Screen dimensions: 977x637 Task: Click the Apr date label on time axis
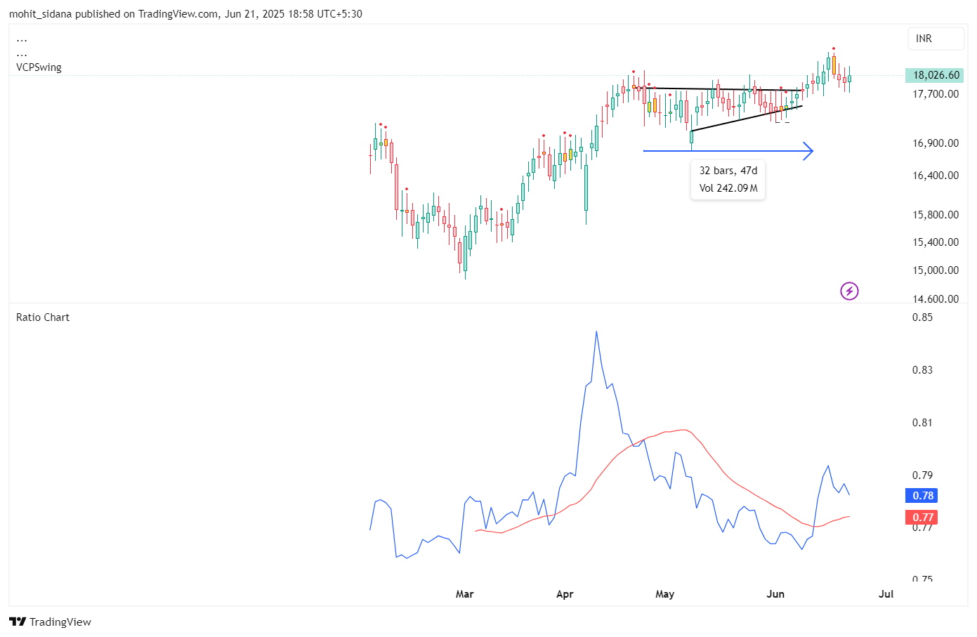(x=565, y=594)
